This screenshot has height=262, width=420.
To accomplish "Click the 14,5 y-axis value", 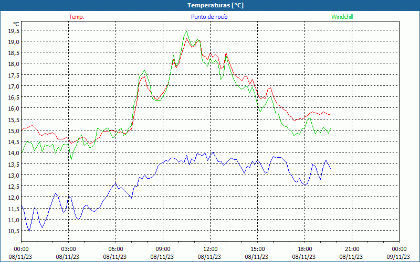I will pyautogui.click(x=14, y=142).
